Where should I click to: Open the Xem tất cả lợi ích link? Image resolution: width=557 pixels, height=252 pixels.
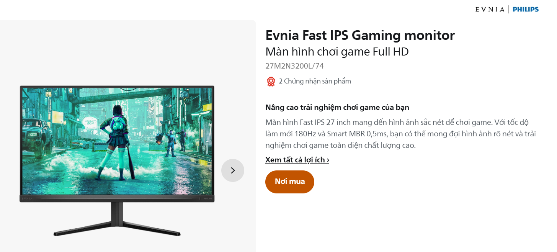pos(297,160)
